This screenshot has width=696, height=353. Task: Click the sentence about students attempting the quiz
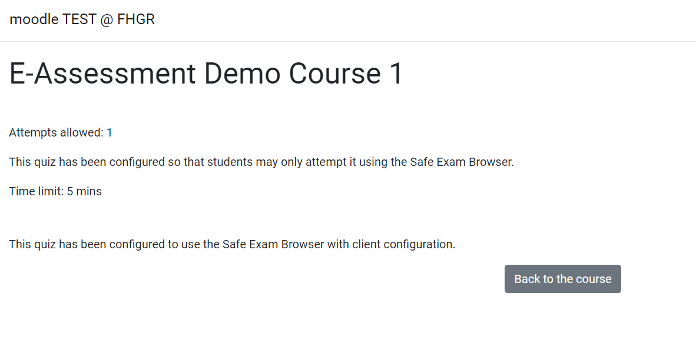click(x=261, y=162)
